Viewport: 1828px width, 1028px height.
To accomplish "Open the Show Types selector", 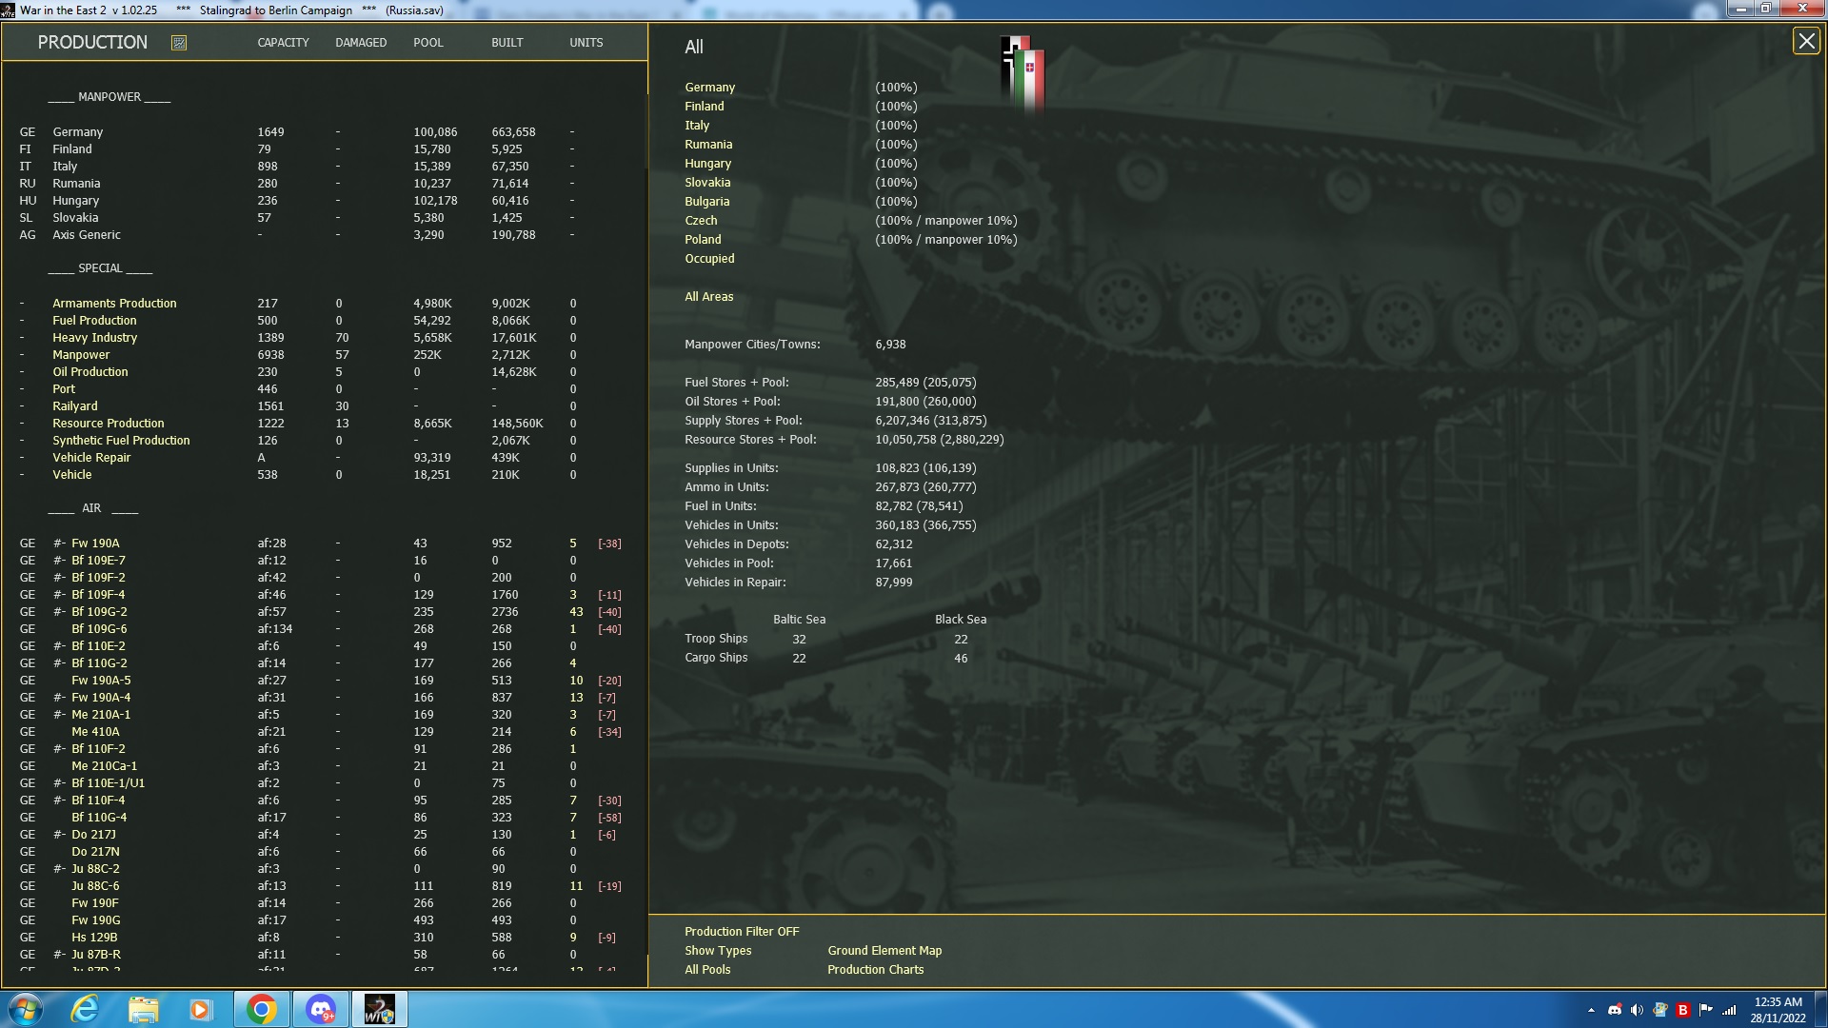I will 717,950.
